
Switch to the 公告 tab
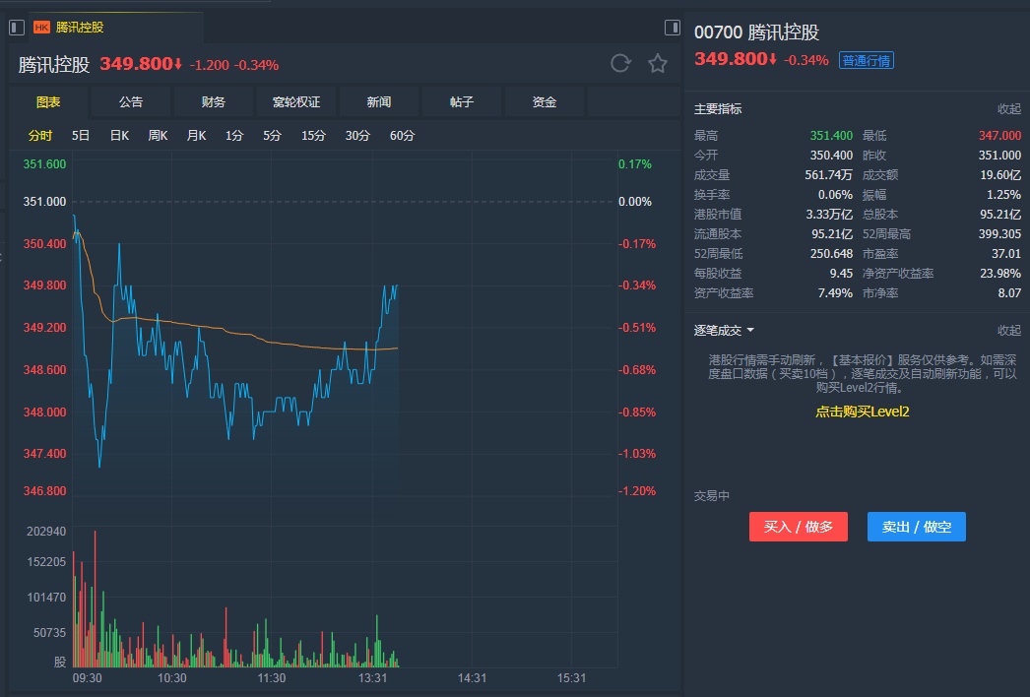tap(131, 102)
